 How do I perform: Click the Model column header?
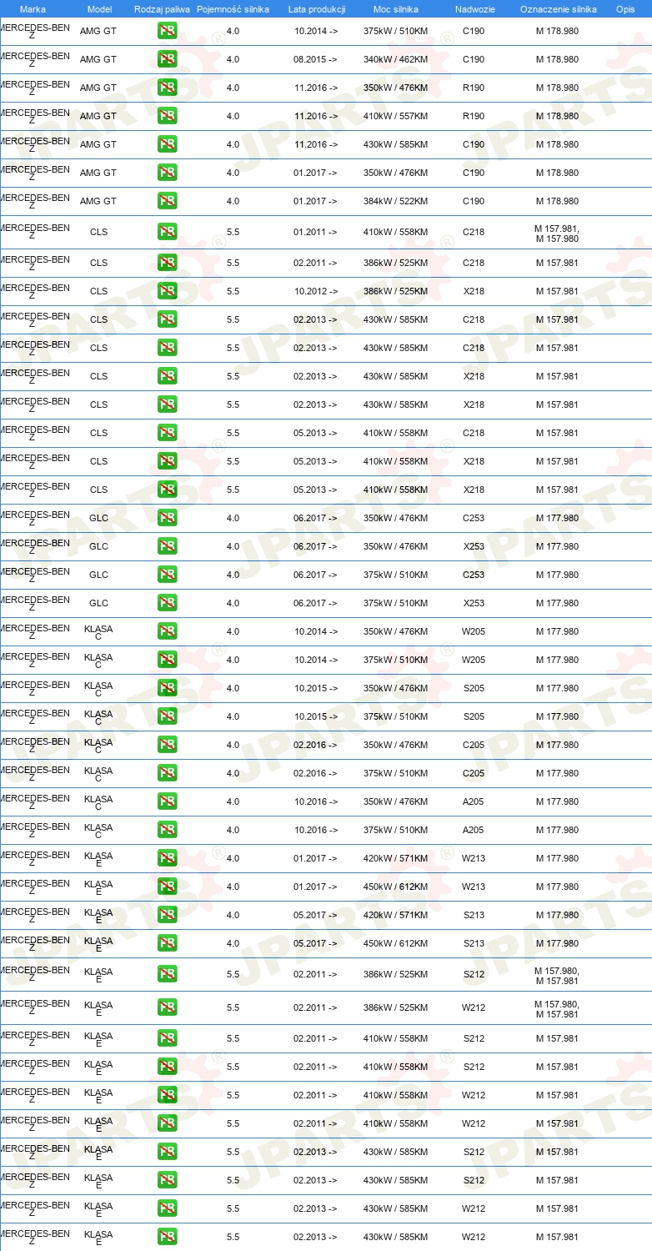tap(99, 9)
